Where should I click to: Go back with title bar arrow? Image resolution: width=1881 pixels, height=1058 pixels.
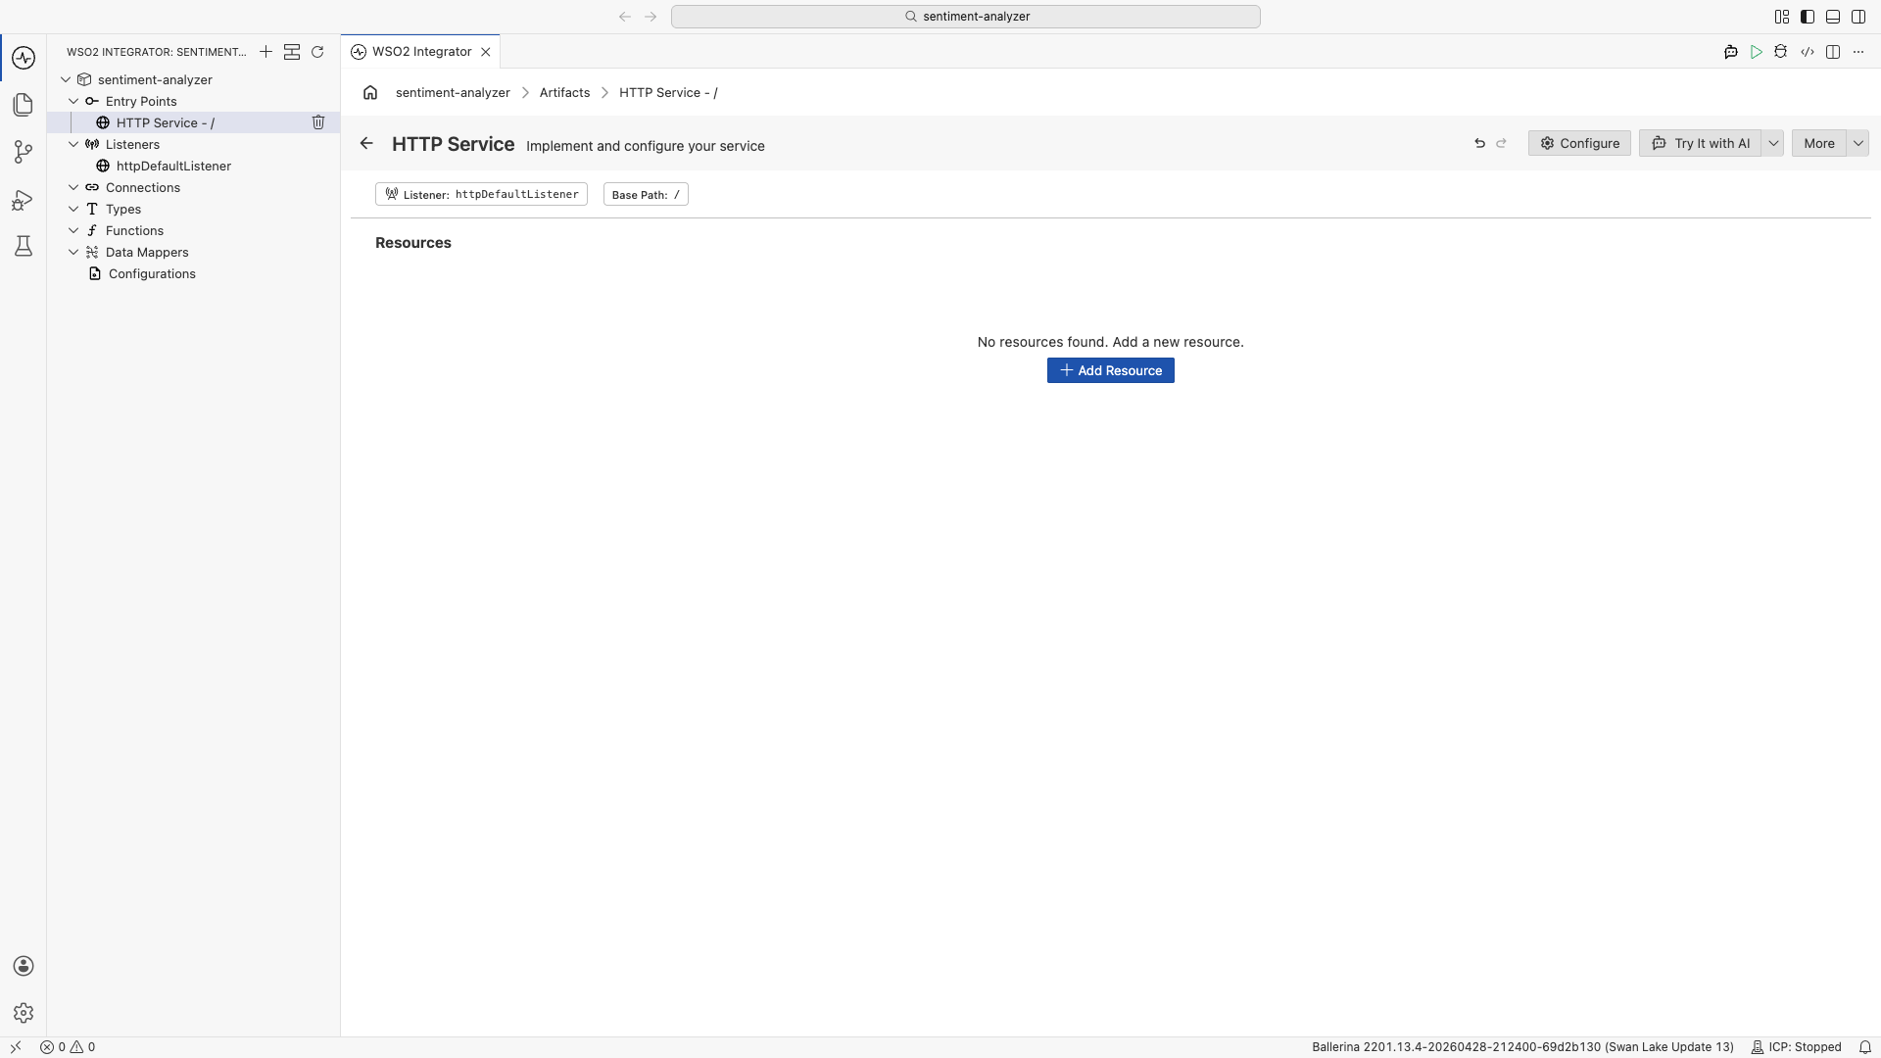pos(625,17)
